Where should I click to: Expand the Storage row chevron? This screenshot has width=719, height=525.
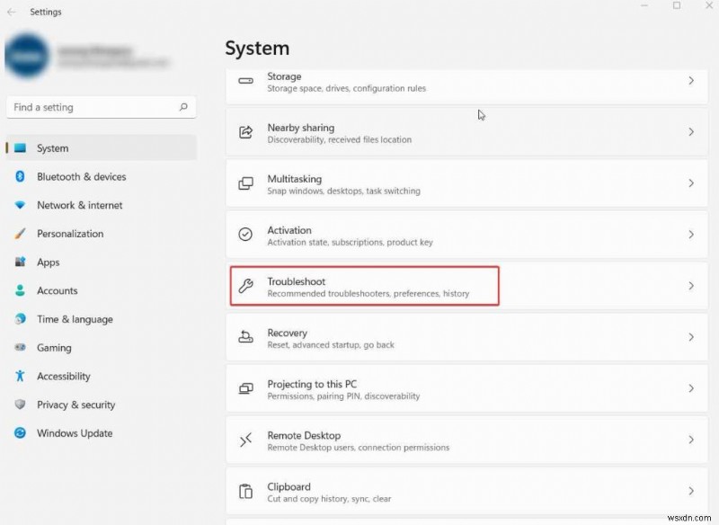[x=691, y=82]
